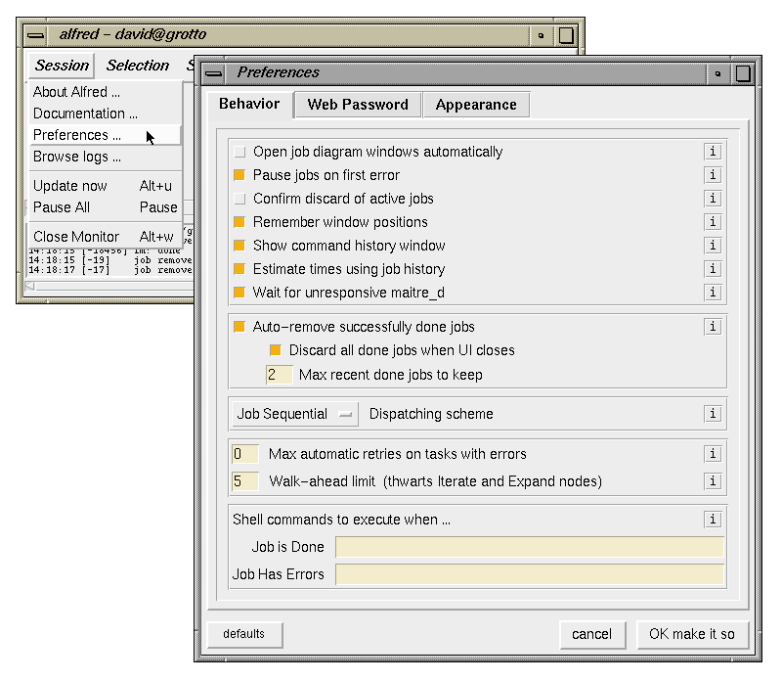
Task: Select Preferences in the Session menu
Action: tap(106, 135)
